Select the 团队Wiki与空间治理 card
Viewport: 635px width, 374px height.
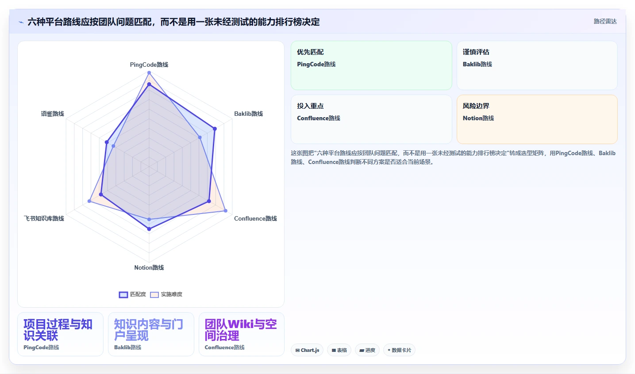[x=242, y=334]
